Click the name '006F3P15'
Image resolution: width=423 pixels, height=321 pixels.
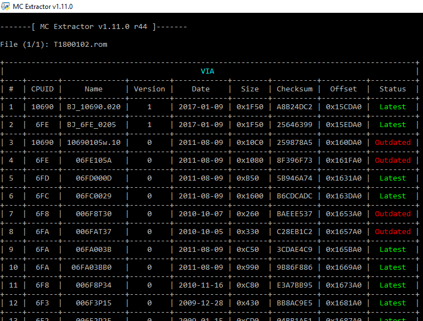click(x=94, y=303)
